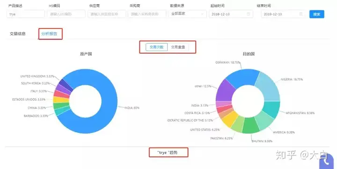Click the 原产国 chart title
The height and width of the screenshot is (169, 337).
coord(86,54)
